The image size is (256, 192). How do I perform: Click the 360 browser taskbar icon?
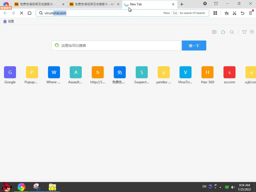click(21, 187)
